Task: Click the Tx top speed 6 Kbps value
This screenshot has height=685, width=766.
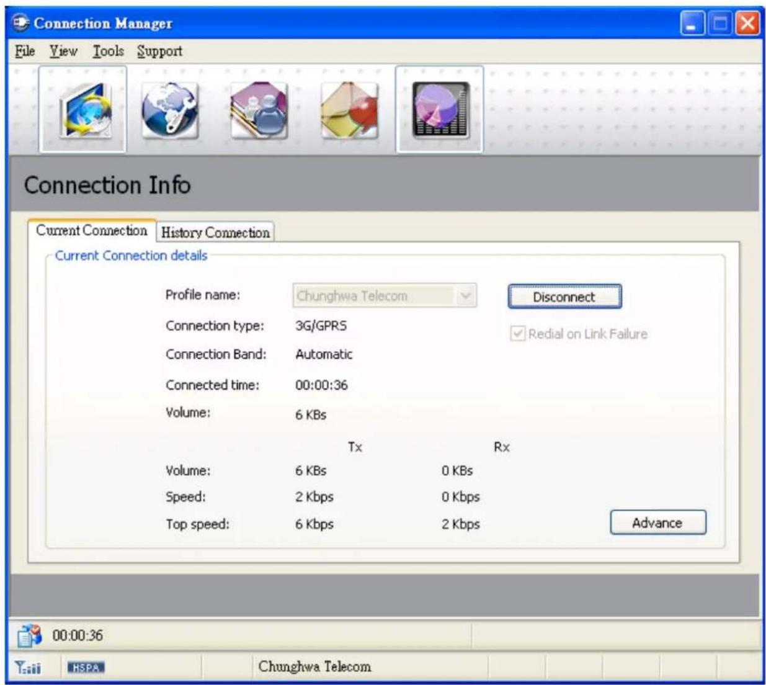Action: click(314, 524)
